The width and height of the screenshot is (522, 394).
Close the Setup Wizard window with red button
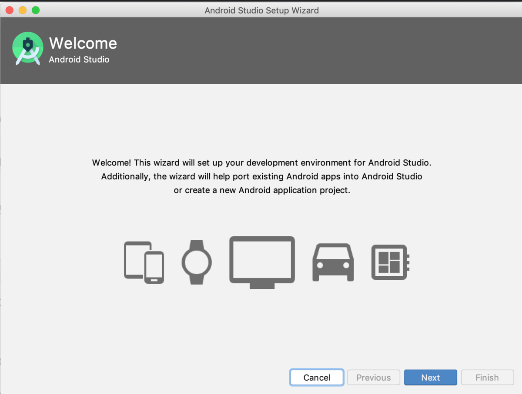pos(9,10)
